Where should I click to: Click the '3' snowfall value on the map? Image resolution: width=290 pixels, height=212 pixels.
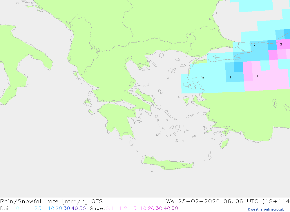point(281,44)
